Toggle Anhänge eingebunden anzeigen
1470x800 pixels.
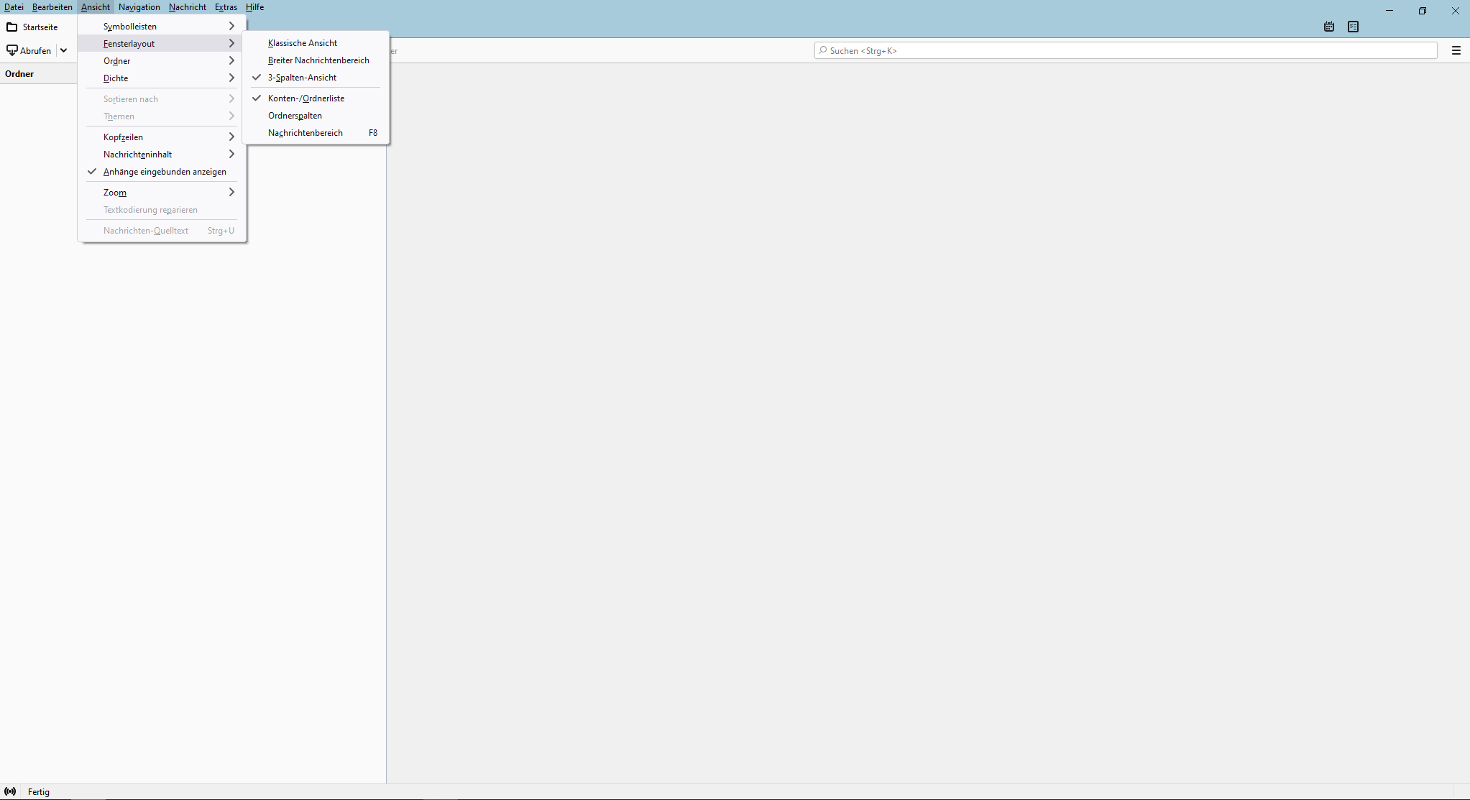[x=165, y=172]
